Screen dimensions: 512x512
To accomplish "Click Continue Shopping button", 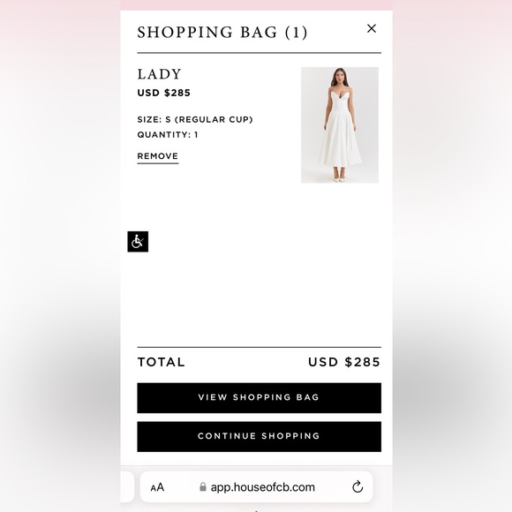I will (259, 437).
